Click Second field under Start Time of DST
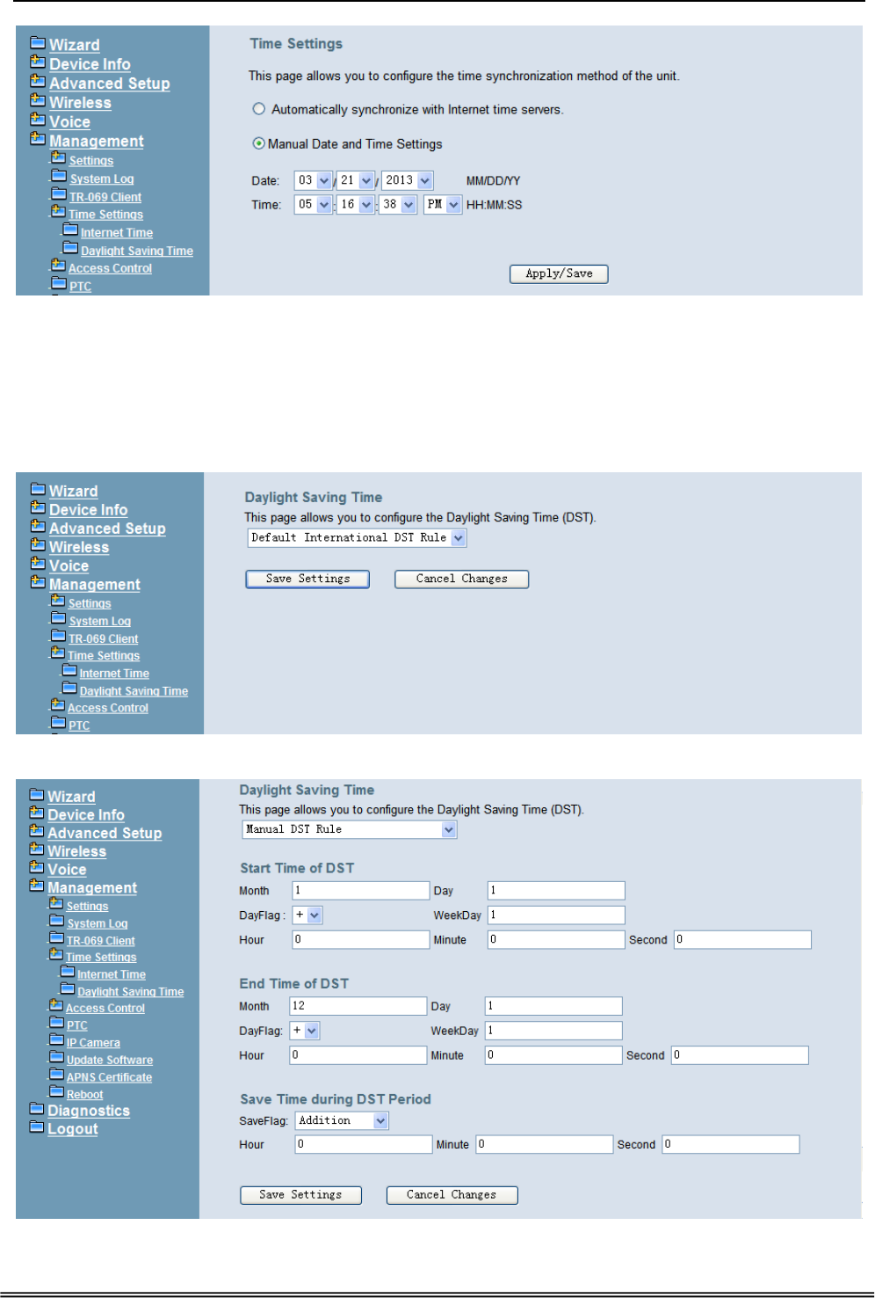Image resolution: width=875 pixels, height=1298 pixels. click(x=742, y=939)
